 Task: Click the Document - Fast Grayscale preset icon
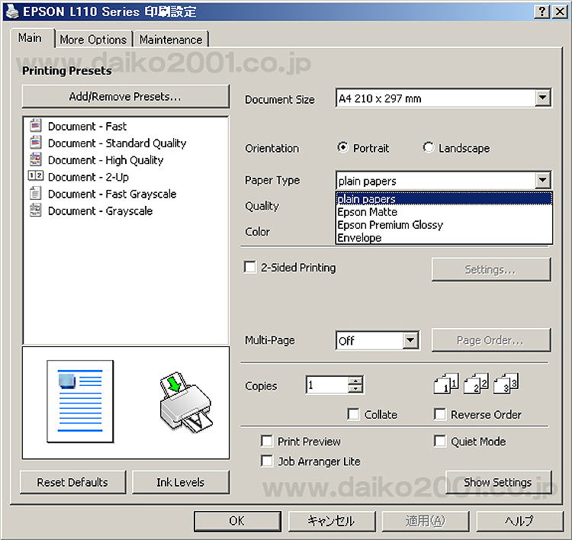pos(35,193)
